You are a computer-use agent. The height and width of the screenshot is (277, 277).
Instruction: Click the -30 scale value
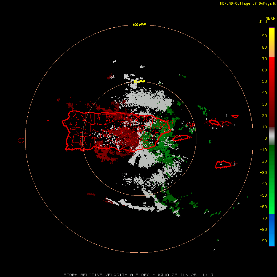[x=263, y=173]
